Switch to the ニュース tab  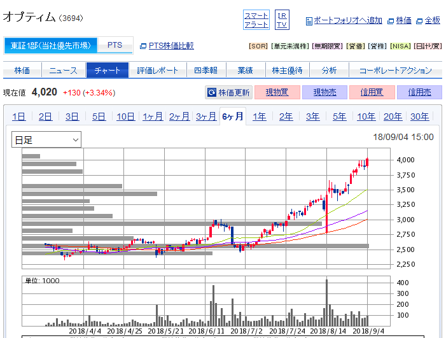click(x=63, y=71)
